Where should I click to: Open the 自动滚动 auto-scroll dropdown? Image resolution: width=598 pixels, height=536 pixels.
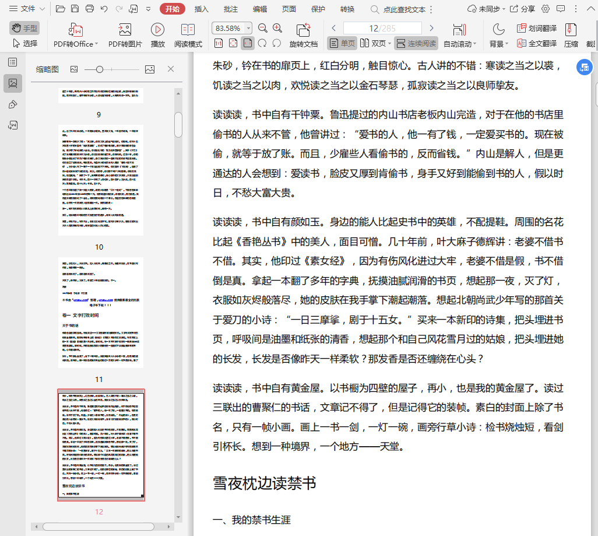click(x=460, y=35)
